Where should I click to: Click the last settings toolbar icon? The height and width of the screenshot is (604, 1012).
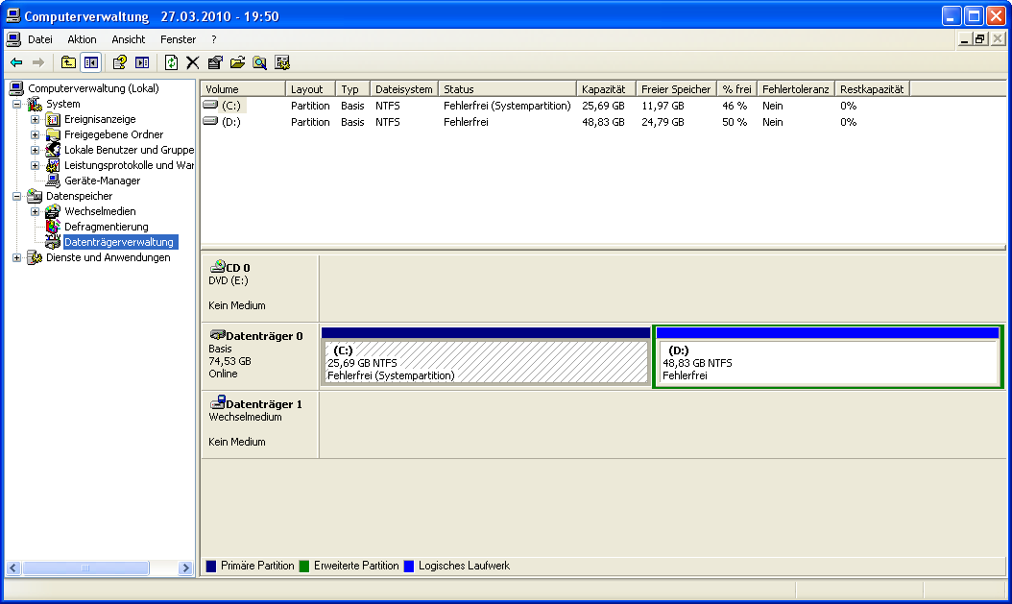[282, 62]
